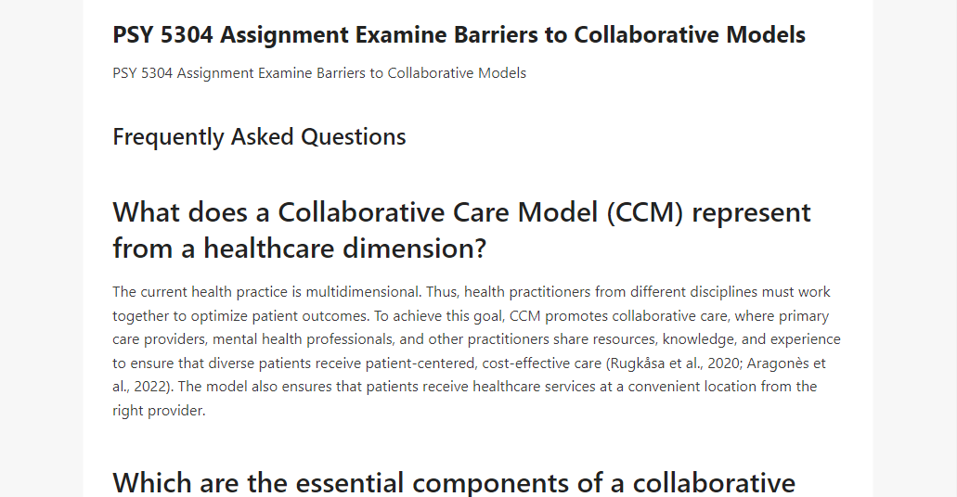Click the closing words 'right provider.'
The width and height of the screenshot is (957, 497).
pyautogui.click(x=159, y=411)
